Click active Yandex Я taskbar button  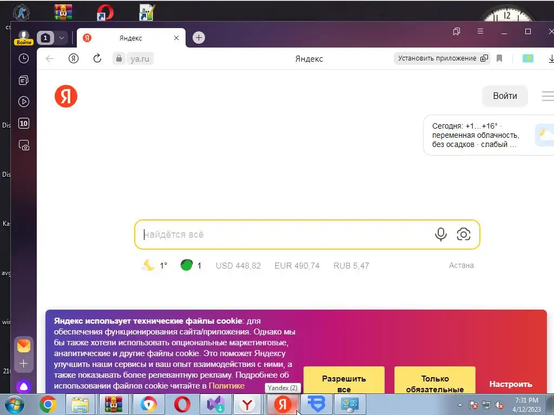282,404
